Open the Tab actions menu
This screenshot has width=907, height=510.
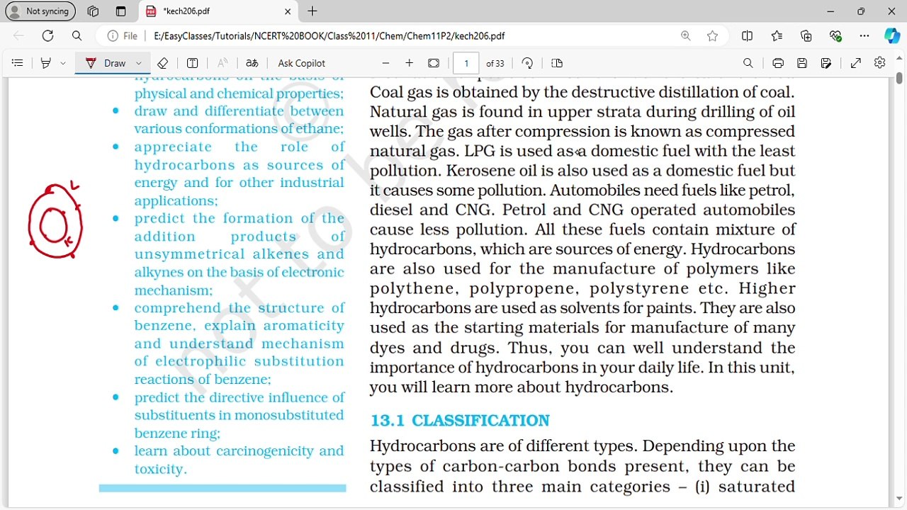pos(120,11)
